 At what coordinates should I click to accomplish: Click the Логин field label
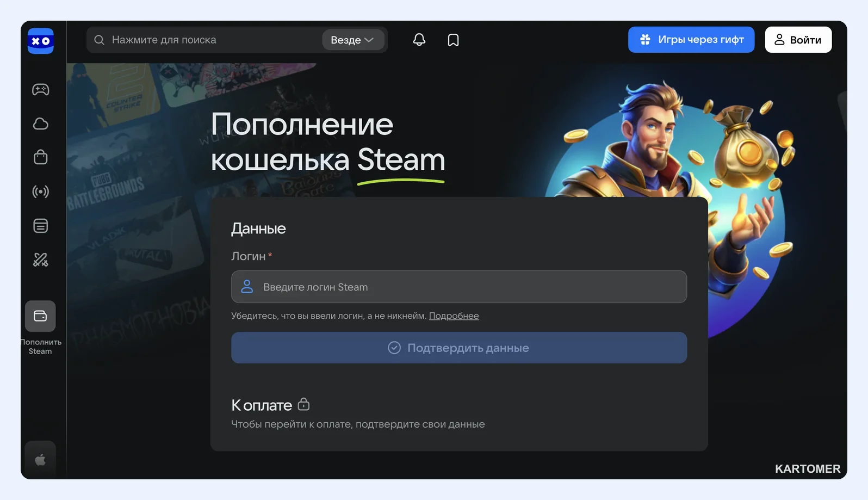pos(249,256)
